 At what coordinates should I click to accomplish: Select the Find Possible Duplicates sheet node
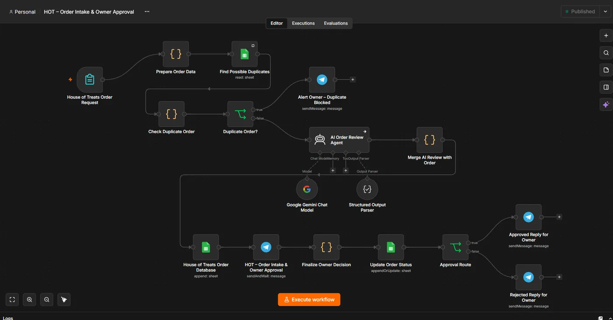coord(244,54)
